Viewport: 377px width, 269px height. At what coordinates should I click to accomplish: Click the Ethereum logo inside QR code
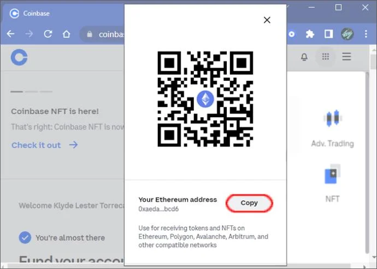(x=205, y=99)
